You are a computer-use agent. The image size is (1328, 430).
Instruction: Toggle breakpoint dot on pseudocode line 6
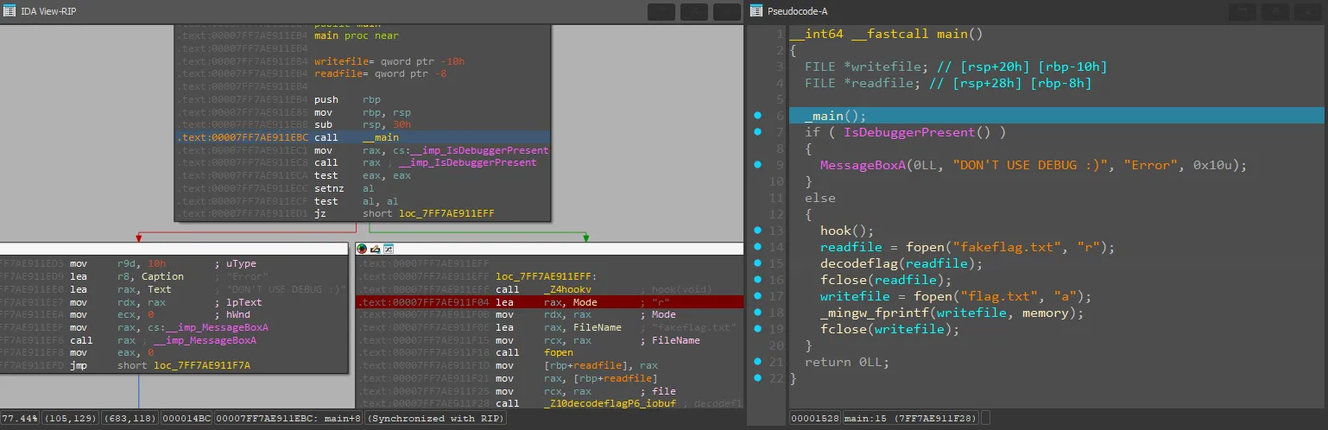coord(757,116)
